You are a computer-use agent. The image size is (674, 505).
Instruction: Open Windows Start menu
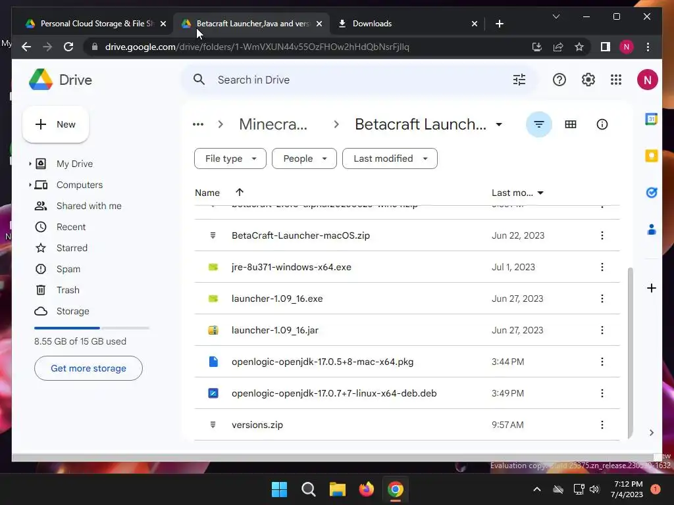(x=279, y=489)
